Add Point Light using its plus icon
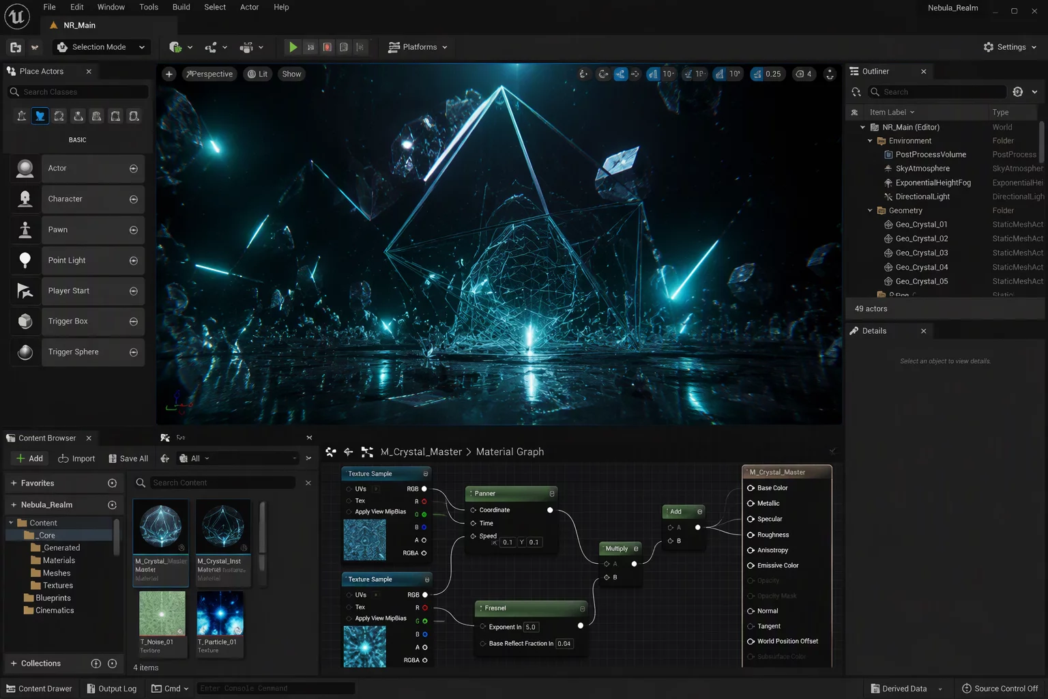 pos(134,261)
